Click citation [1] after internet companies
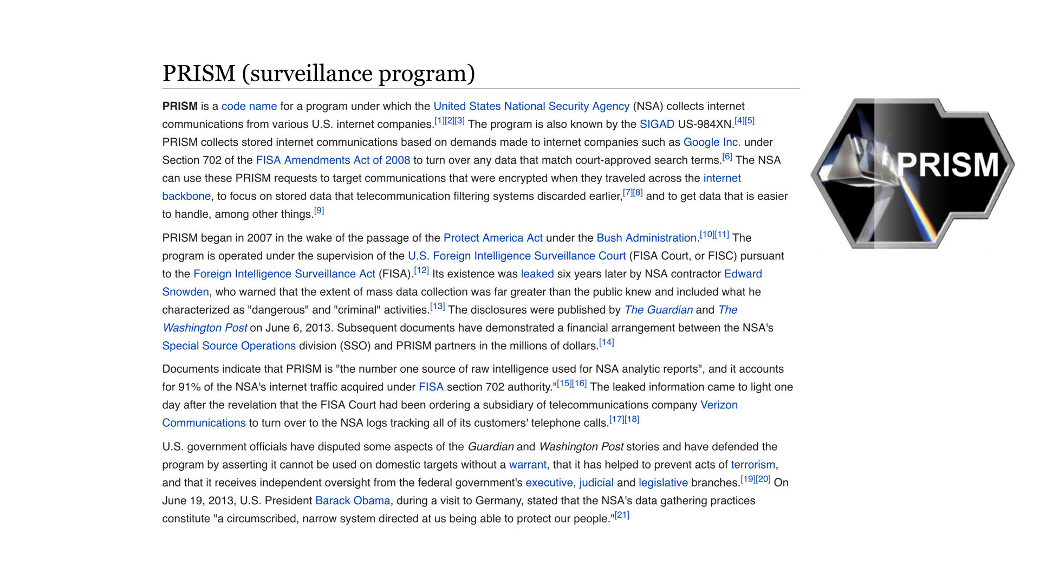 439,121
